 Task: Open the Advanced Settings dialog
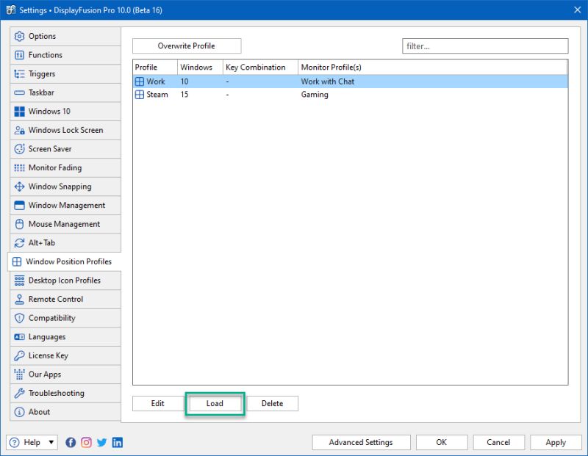361,442
